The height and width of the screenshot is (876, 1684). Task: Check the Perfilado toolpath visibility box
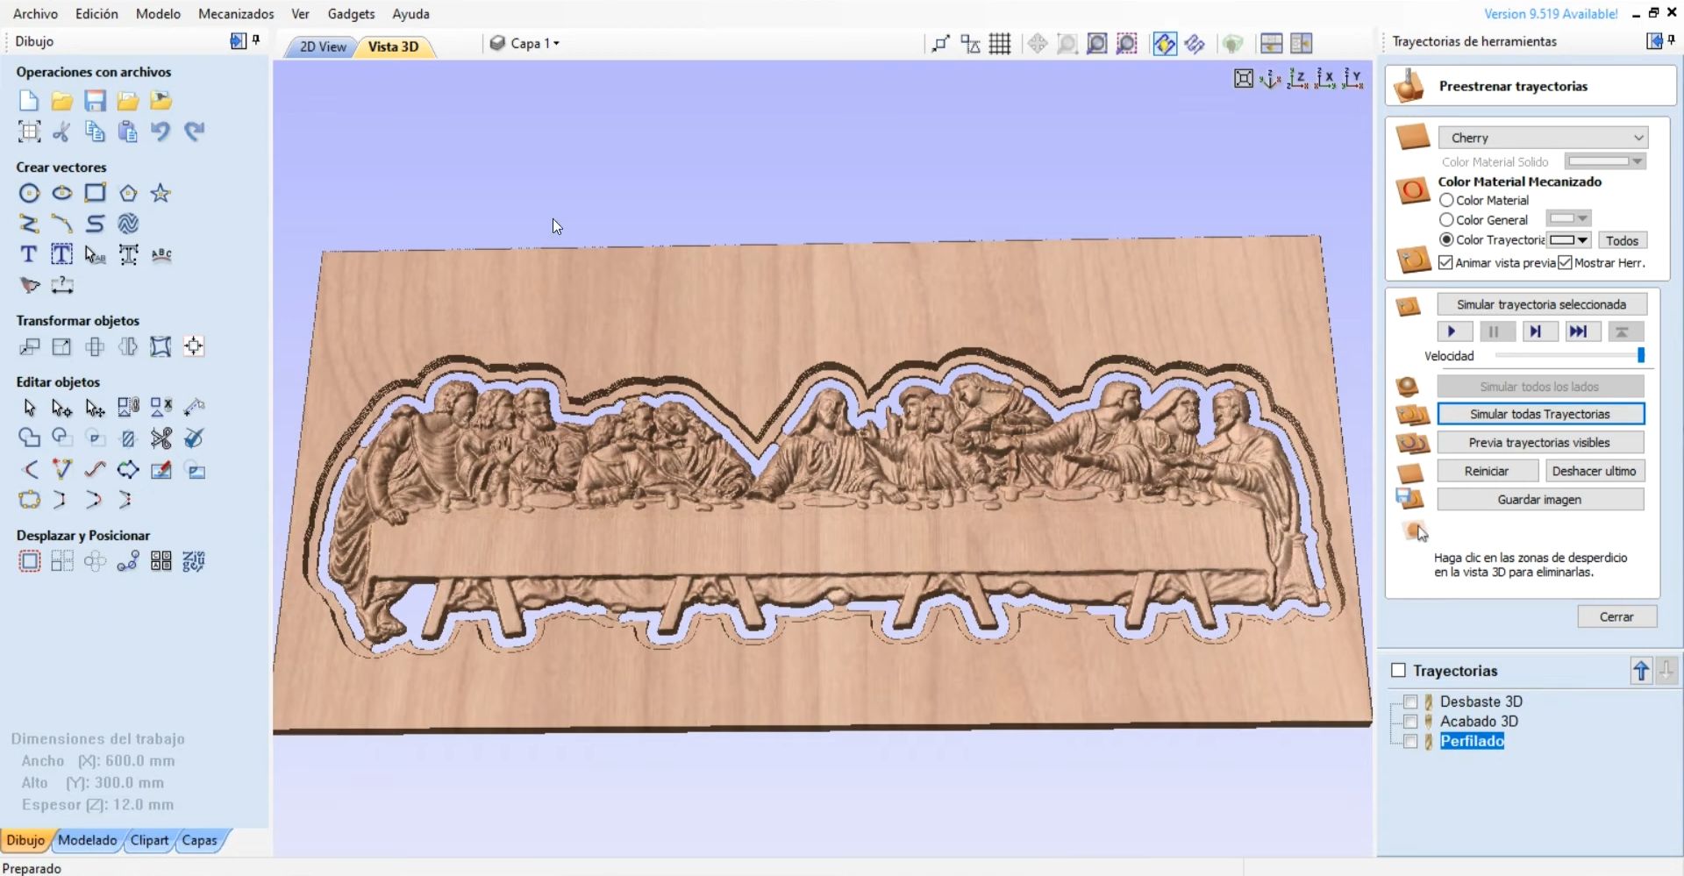tap(1412, 742)
